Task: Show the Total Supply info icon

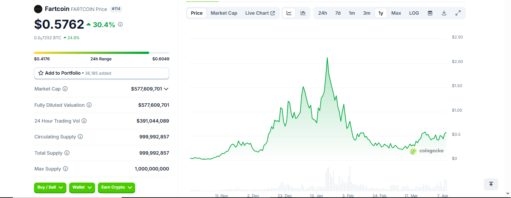Action: [67, 153]
